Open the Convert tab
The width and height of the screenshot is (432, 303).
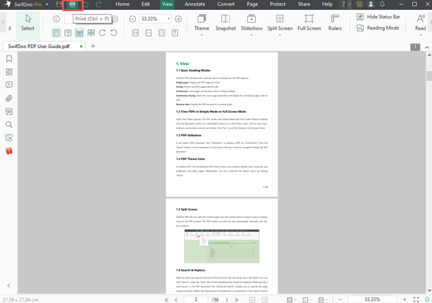click(226, 4)
